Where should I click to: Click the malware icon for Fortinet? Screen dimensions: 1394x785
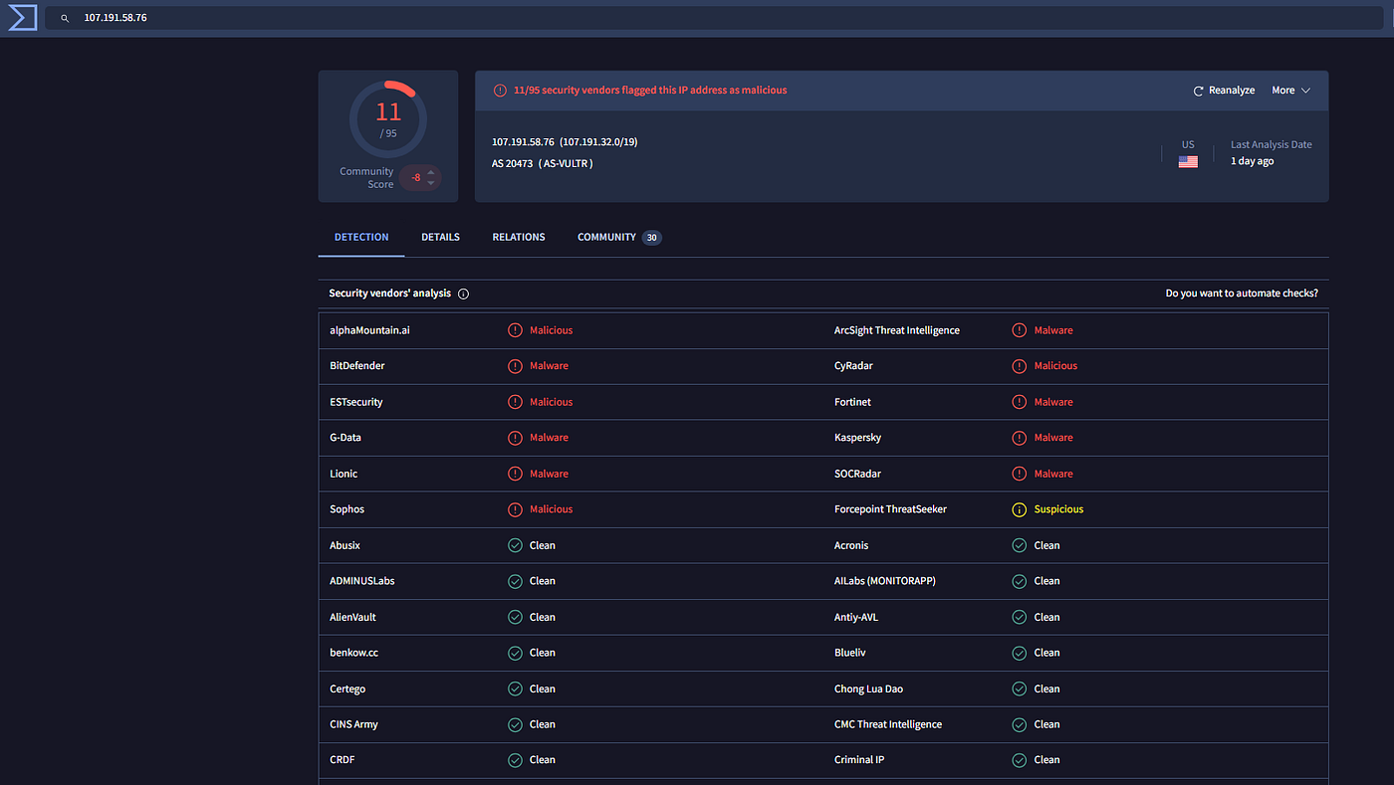[1019, 402]
